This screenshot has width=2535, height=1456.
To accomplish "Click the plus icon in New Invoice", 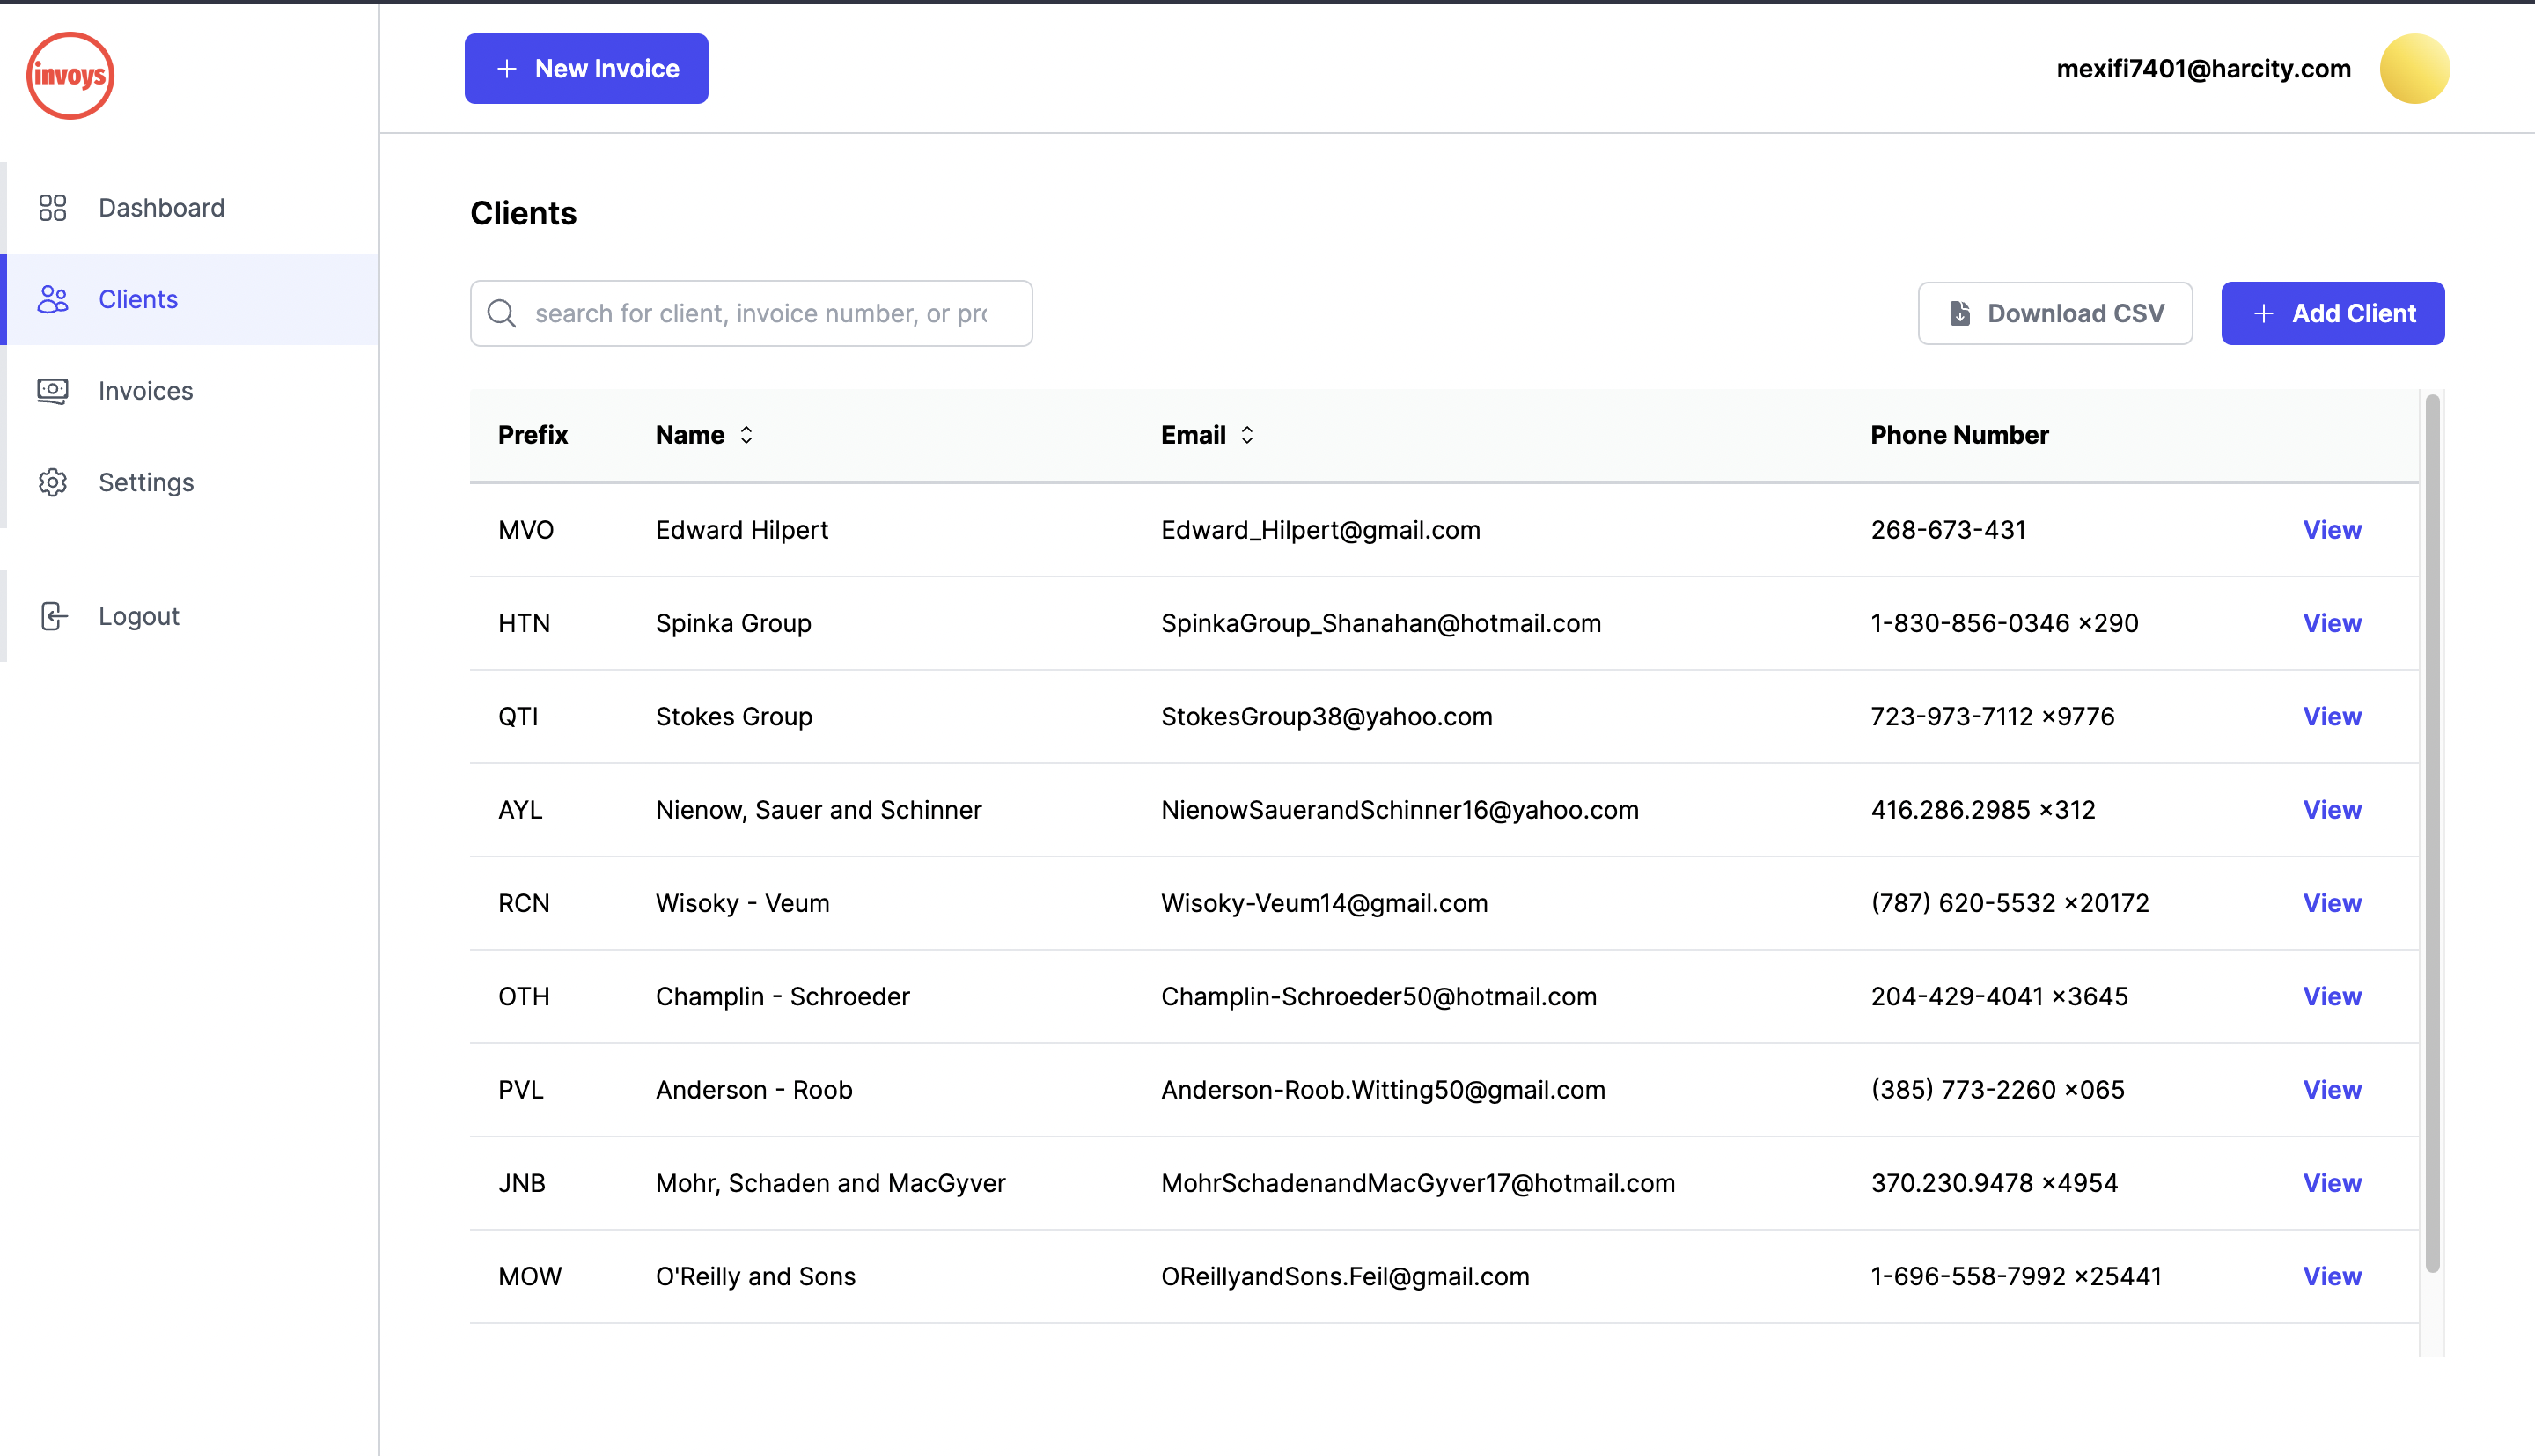I will coord(507,69).
